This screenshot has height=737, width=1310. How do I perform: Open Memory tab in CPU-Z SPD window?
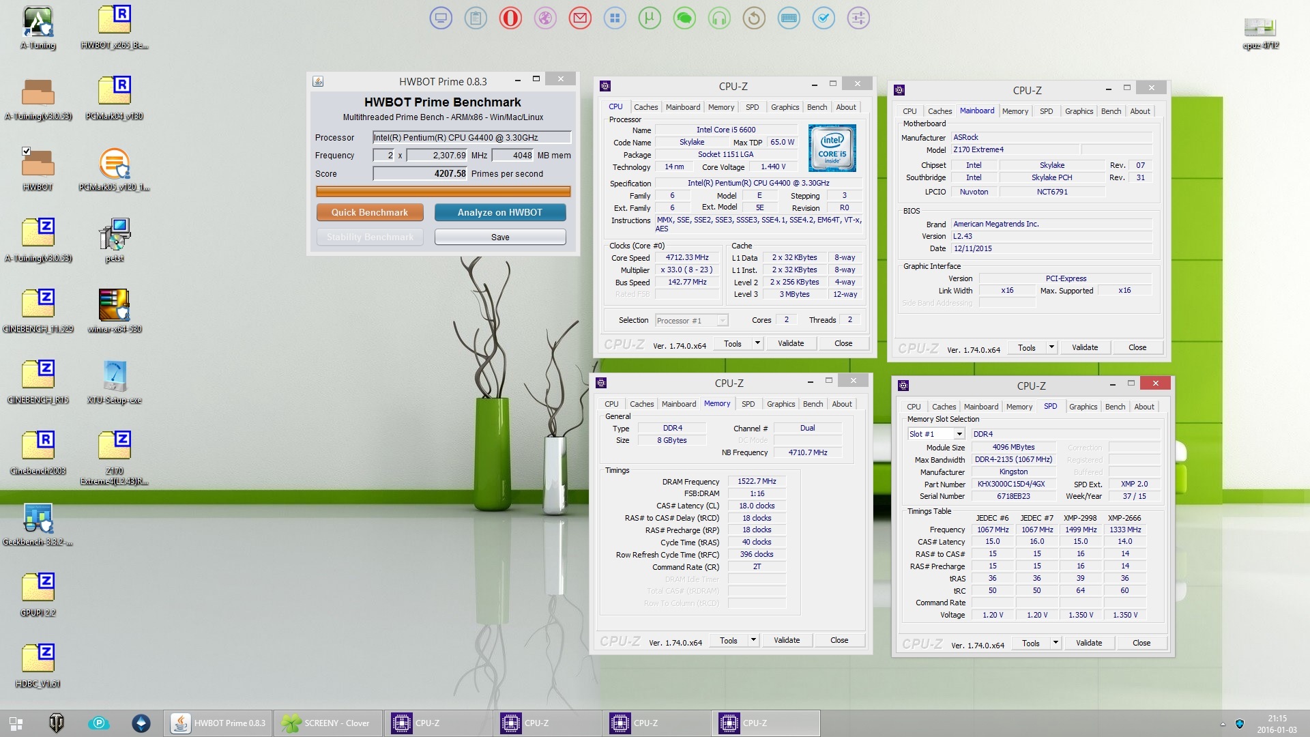1019,407
